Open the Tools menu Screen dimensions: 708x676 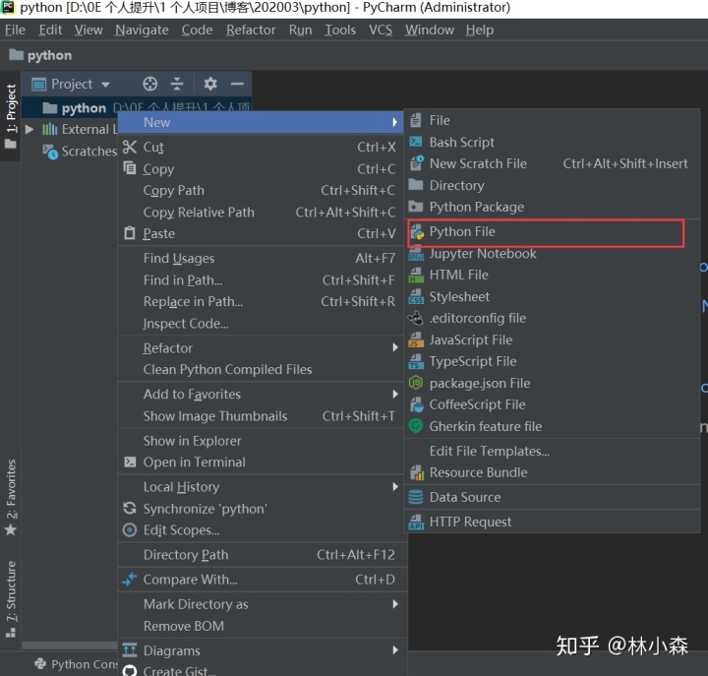coord(340,30)
